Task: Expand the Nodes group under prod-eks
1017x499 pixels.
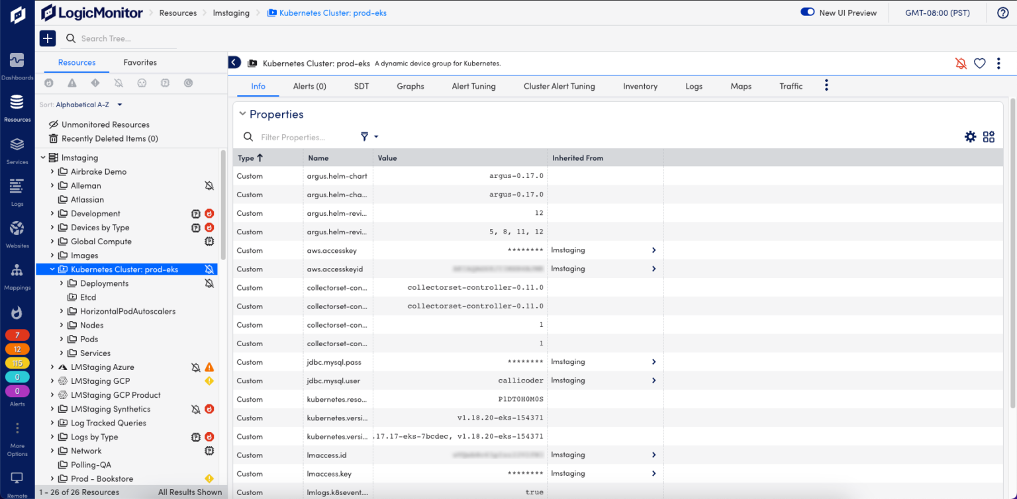Action: [x=60, y=325]
